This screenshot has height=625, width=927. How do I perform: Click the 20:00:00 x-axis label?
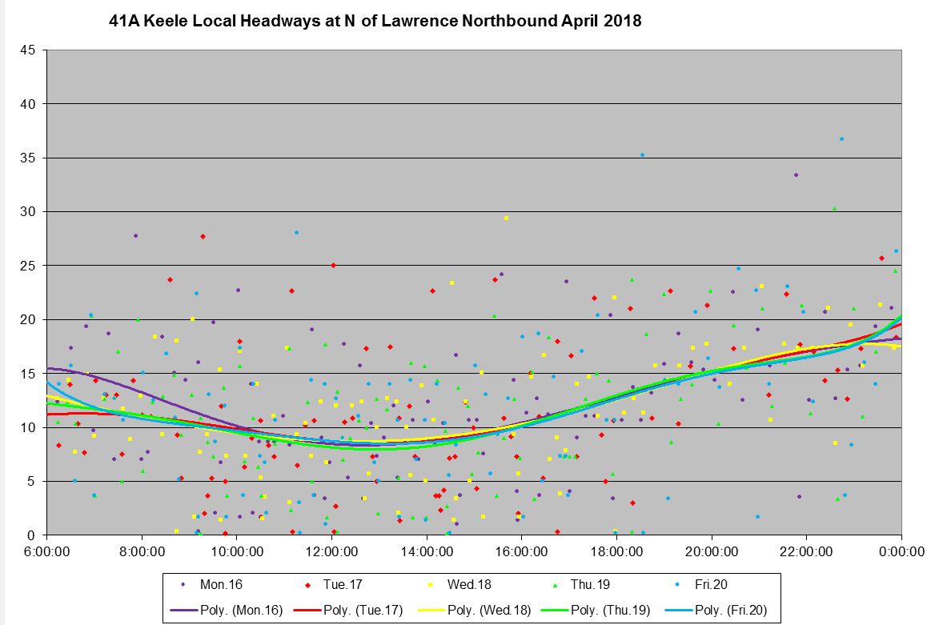click(711, 551)
